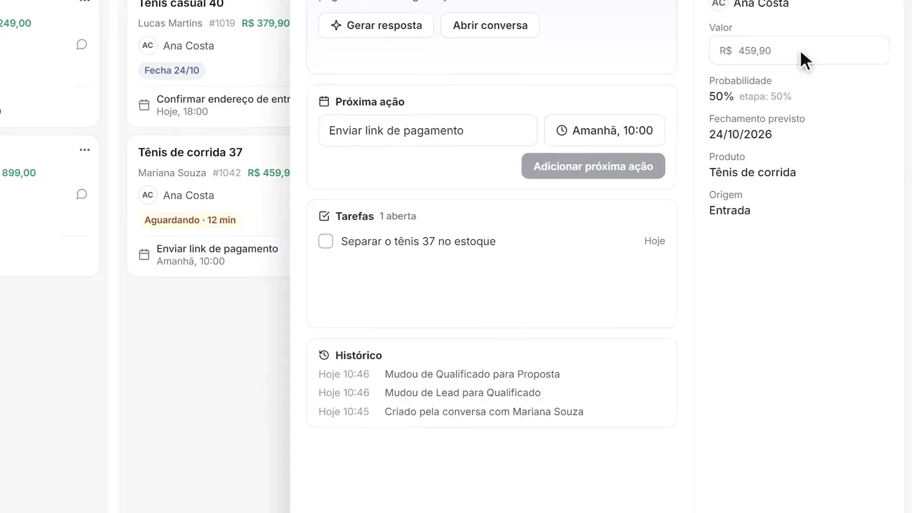Click 'Lucas Martins' on the Tênis casual 40 card
Viewport: 912px width, 513px height.
click(170, 23)
